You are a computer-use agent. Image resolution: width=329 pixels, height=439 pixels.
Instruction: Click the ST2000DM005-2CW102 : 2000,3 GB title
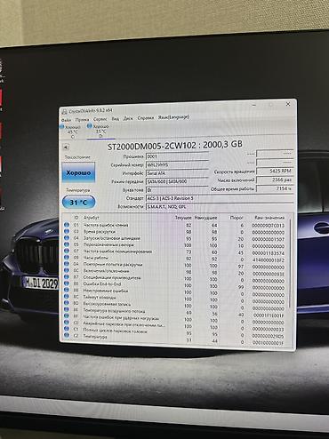pyautogui.click(x=174, y=145)
